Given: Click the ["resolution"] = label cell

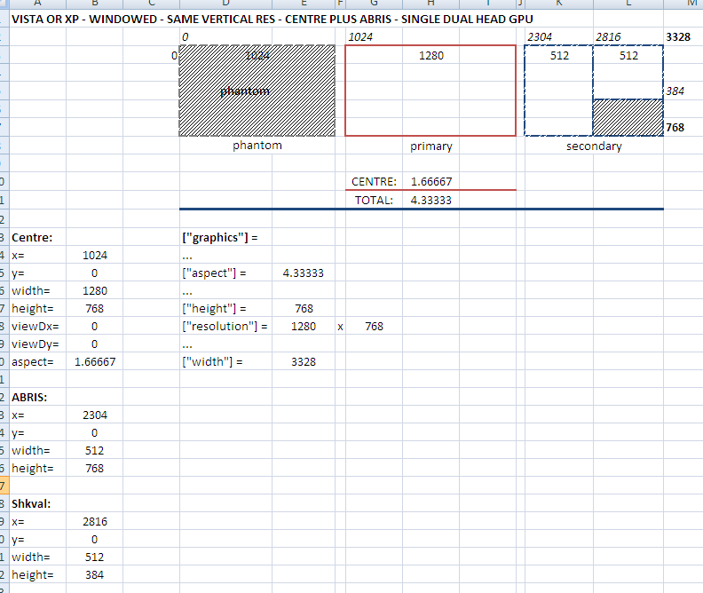Looking at the screenshot, I should pos(225,326).
